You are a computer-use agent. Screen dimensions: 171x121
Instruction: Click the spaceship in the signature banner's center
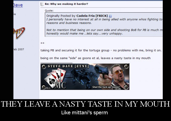point(83,78)
